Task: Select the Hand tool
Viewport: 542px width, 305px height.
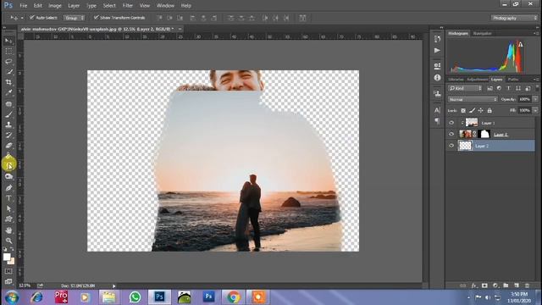Action: tap(8, 230)
